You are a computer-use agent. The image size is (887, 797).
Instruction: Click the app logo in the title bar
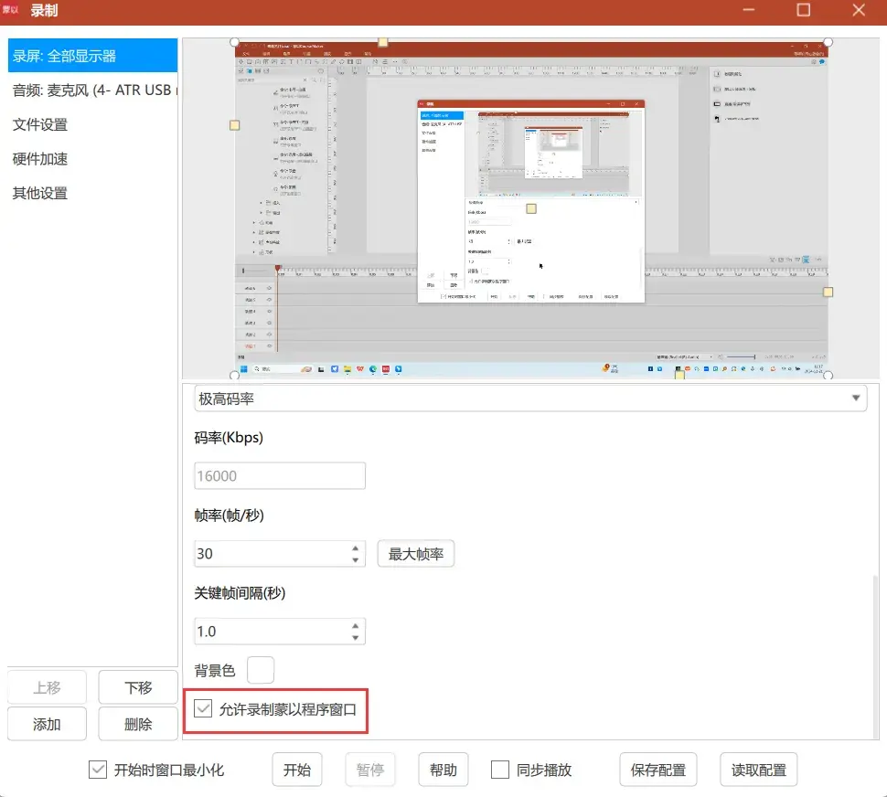tap(11, 10)
